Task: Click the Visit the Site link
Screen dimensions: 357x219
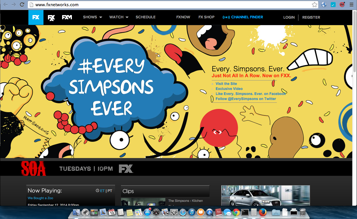Action: click(226, 84)
